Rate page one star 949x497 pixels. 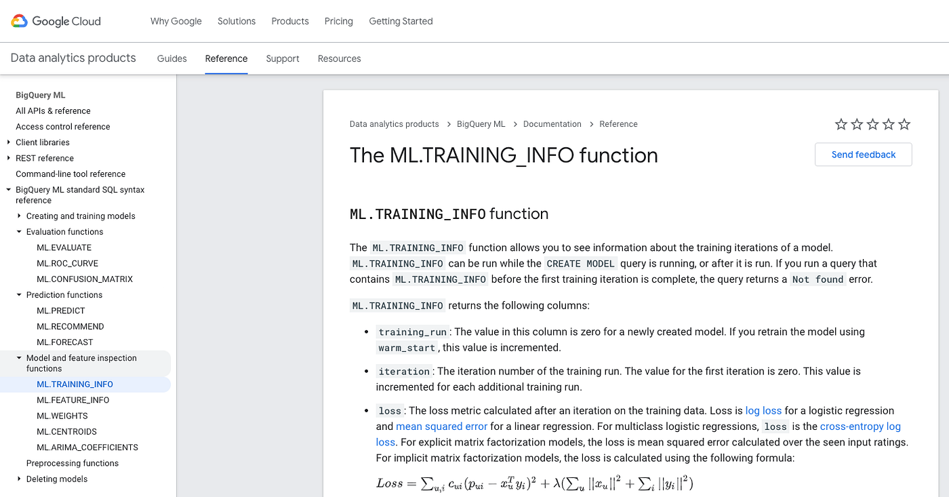coord(841,124)
